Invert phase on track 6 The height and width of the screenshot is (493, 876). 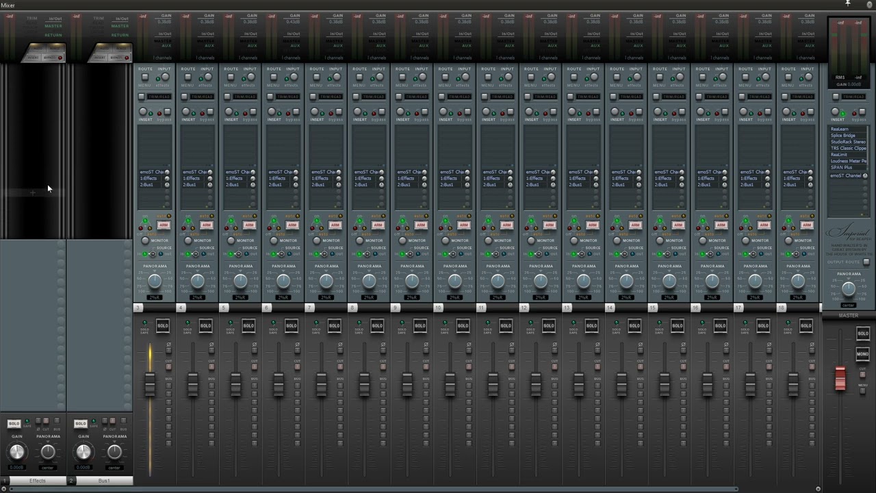297,350
